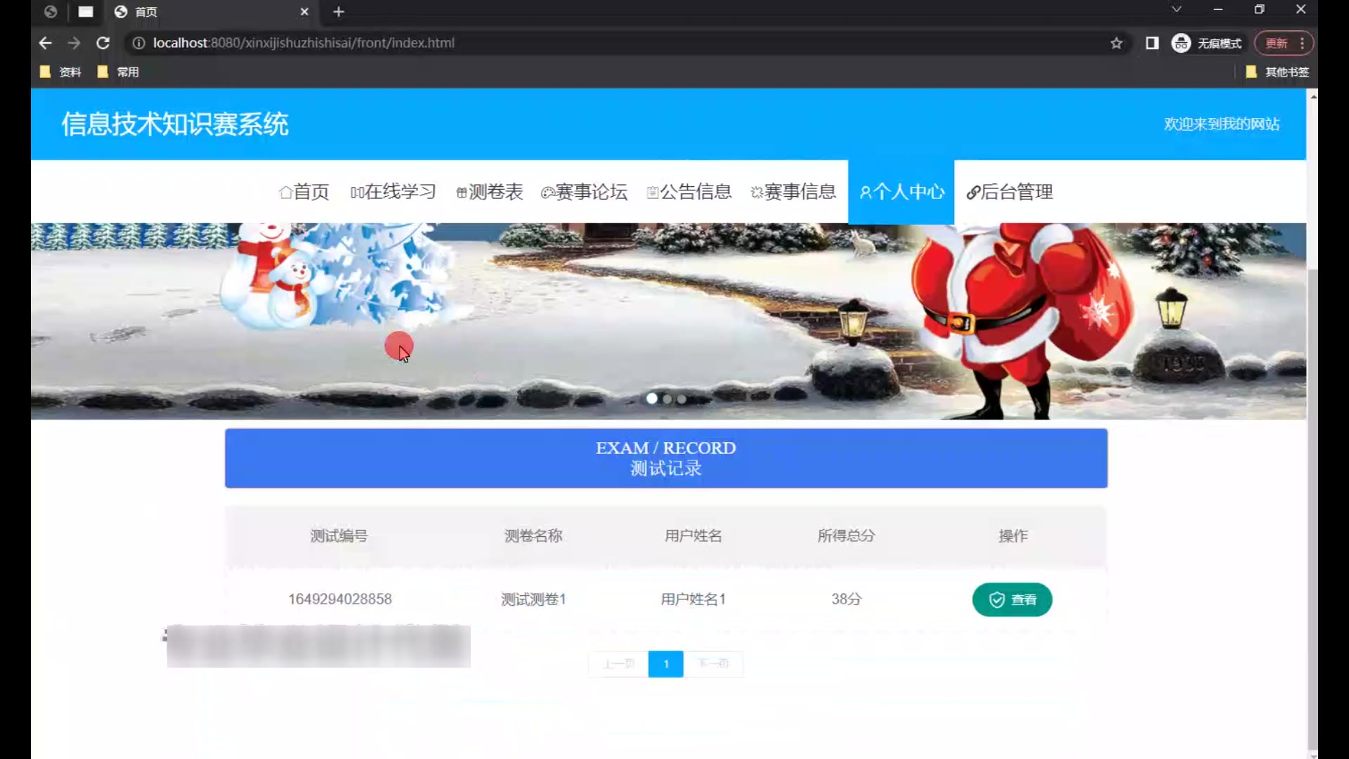Click the incognito mode icon

(x=1181, y=44)
